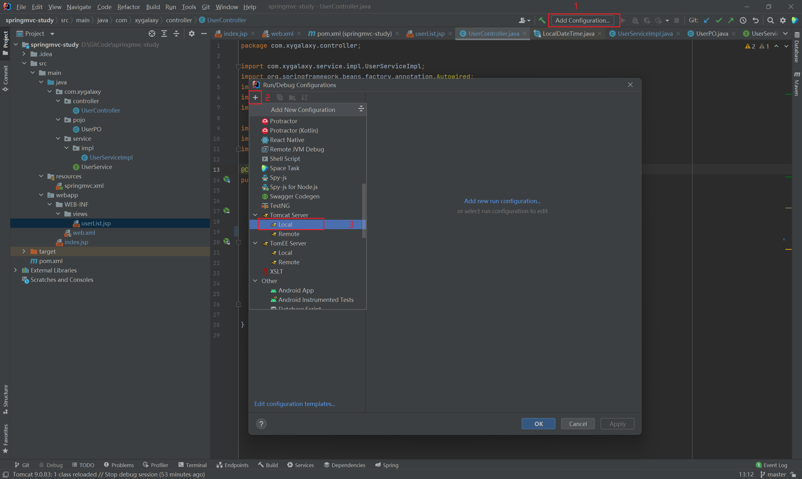Click the Build Project hammer icon
The height and width of the screenshot is (479, 802).
pos(542,20)
